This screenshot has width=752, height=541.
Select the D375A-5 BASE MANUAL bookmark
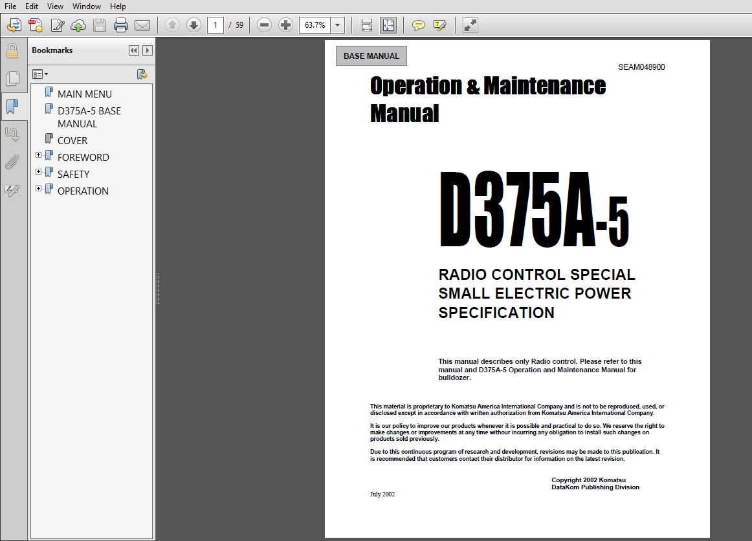coord(89,118)
